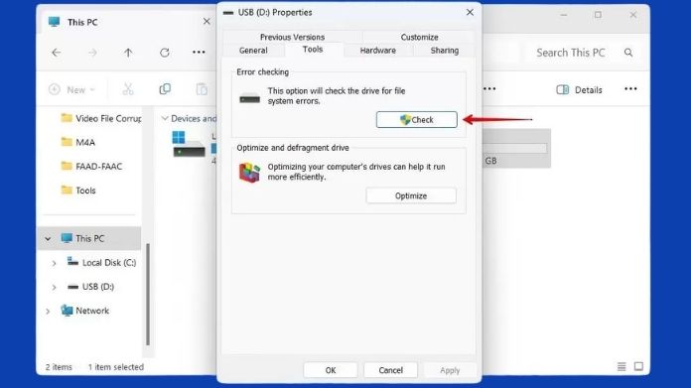Expand Local Disk (C:) in navigation pane
The image size is (691, 388).
54,263
